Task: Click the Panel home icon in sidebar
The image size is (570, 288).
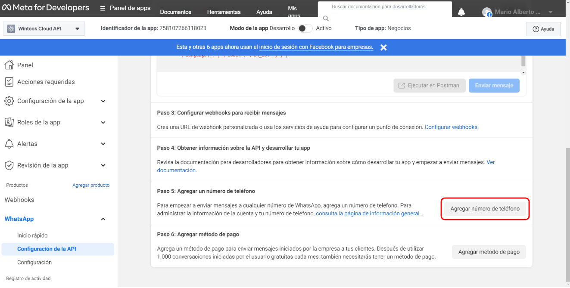Action: [9, 65]
